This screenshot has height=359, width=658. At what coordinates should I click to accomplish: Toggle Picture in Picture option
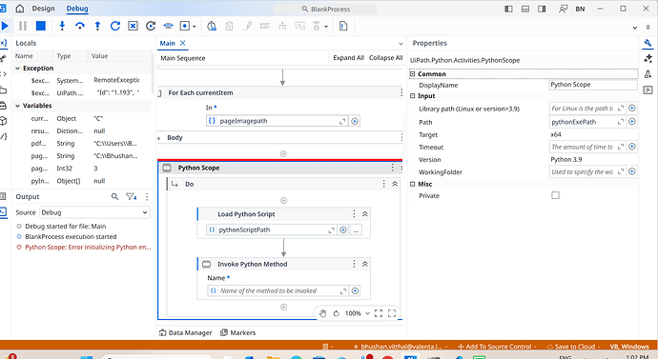300,26
